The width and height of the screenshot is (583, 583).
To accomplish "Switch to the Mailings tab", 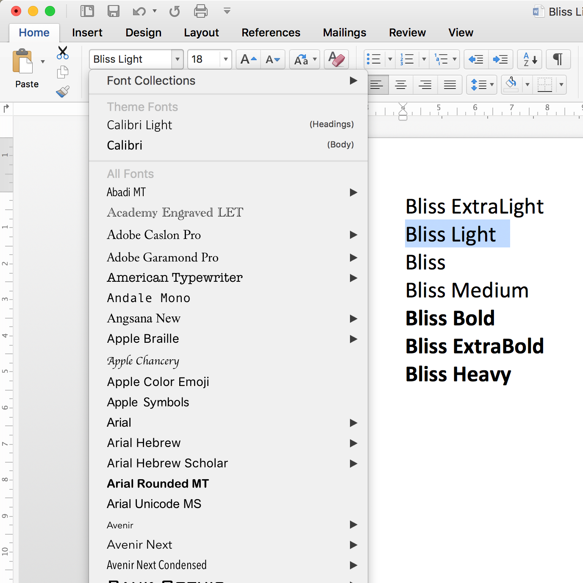I will [344, 33].
